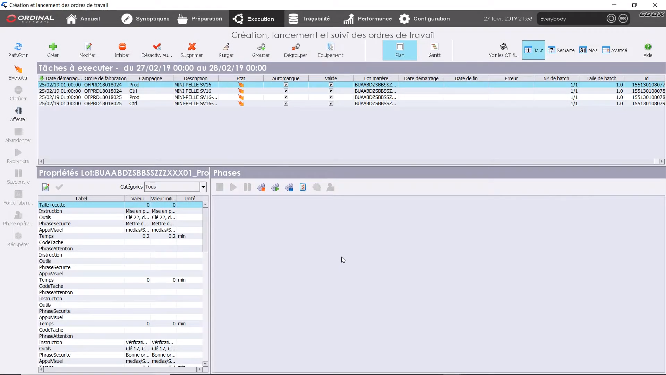
Task: Click the green performance gauge indicator
Action: point(611,18)
